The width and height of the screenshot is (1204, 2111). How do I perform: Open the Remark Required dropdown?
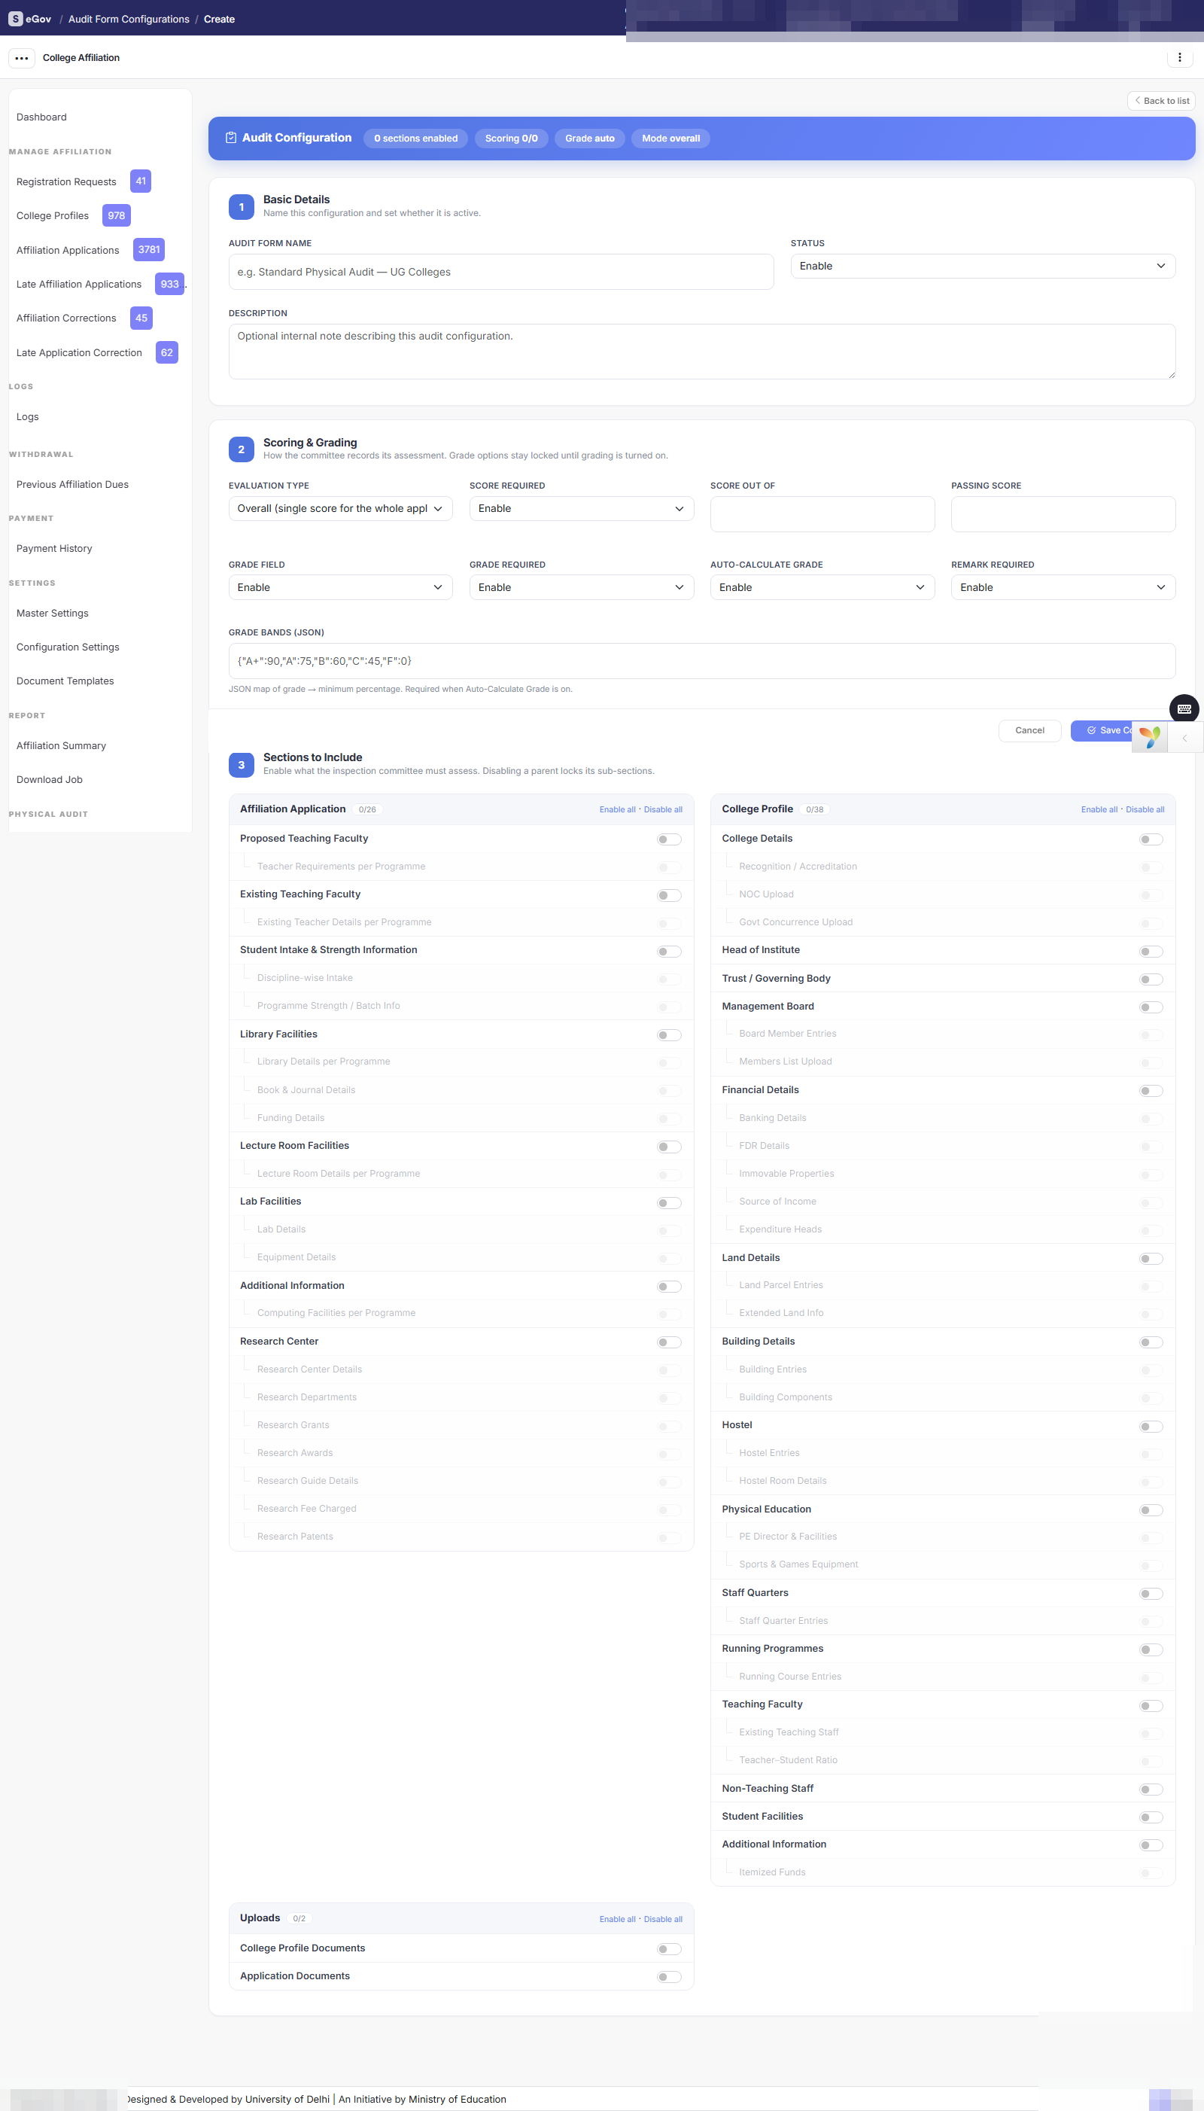(x=1063, y=587)
